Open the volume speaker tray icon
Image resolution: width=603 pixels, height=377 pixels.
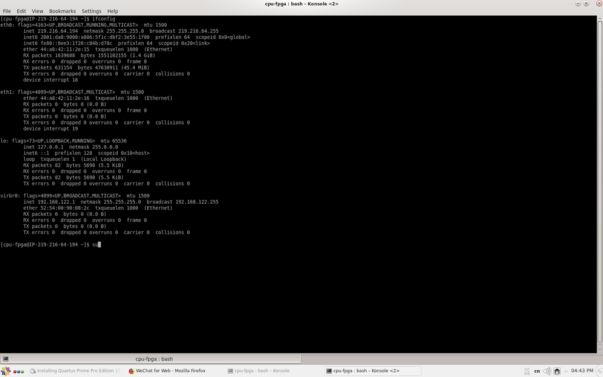[546, 371]
